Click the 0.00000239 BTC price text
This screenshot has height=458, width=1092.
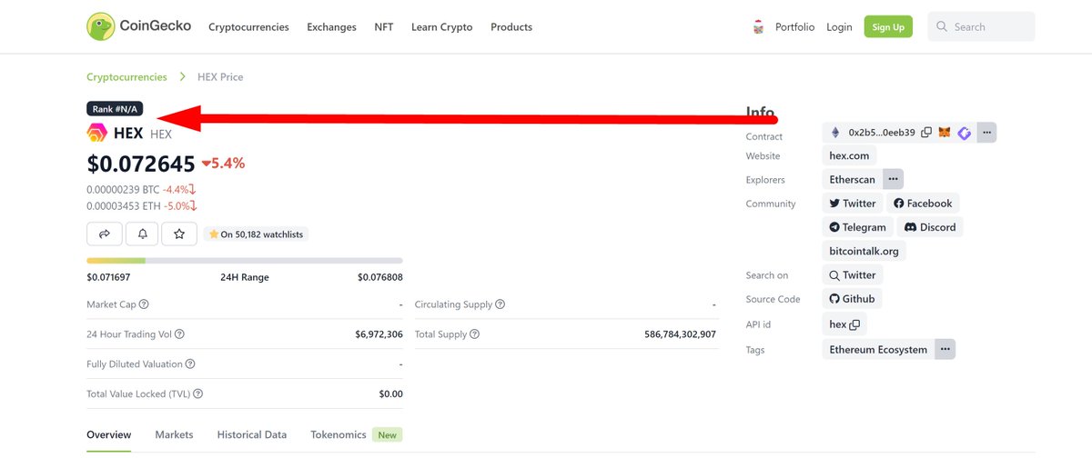(x=123, y=190)
